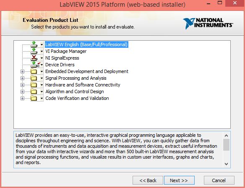Click the description box scroll down arrow
The width and height of the screenshot is (245, 188).
[226, 164]
